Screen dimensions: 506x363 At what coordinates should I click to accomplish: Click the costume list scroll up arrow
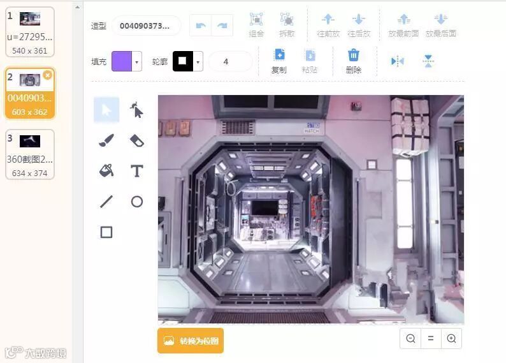click(78, 7)
